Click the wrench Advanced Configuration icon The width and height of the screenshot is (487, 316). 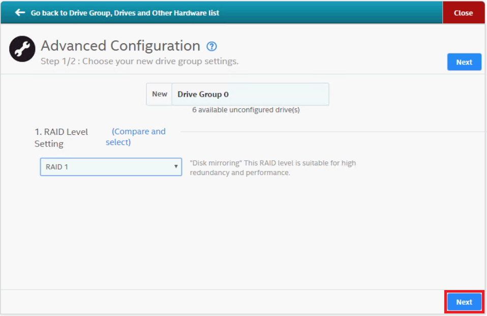[22, 49]
